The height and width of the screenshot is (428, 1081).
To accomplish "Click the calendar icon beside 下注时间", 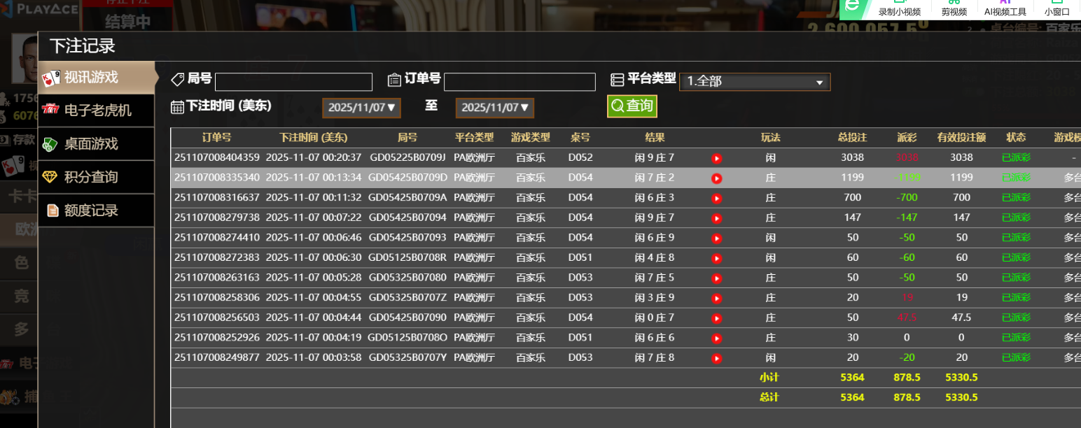I will [177, 107].
